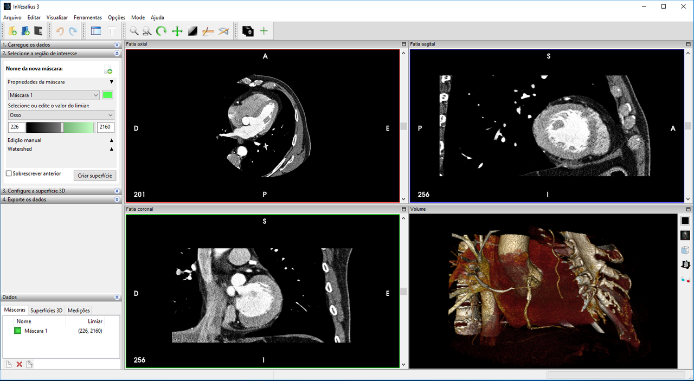Select the linear measure ruler tool

pos(208,31)
